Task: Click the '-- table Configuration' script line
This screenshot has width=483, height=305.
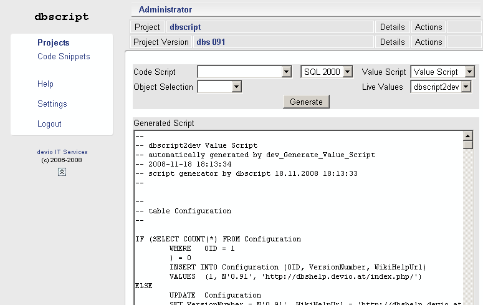Action: (183, 211)
